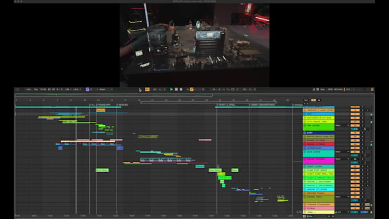Toggle the metronome button
Viewport: 389px width, 219px height.
pyautogui.click(x=67, y=89)
